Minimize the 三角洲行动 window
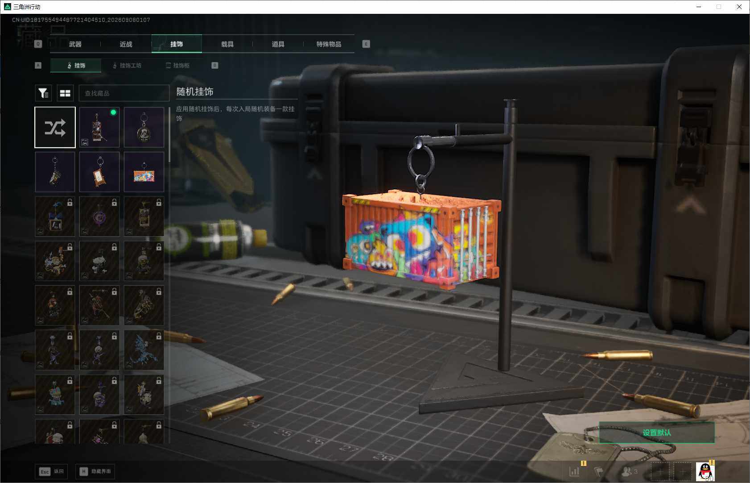 tap(699, 7)
